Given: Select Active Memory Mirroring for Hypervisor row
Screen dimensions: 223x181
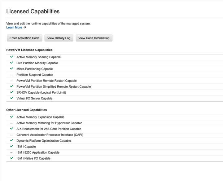Looking at the screenshot, I should pos(115,123).
